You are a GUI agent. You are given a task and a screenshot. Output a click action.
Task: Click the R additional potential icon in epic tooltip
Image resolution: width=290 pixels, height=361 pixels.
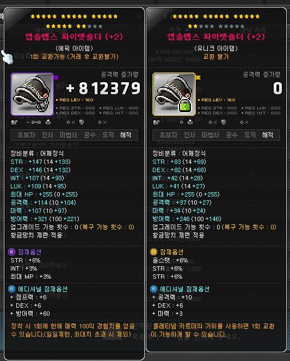point(12,289)
